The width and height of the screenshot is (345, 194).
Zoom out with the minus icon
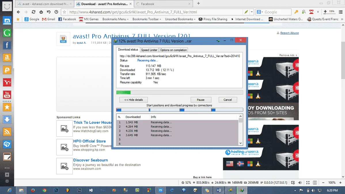click(323, 183)
